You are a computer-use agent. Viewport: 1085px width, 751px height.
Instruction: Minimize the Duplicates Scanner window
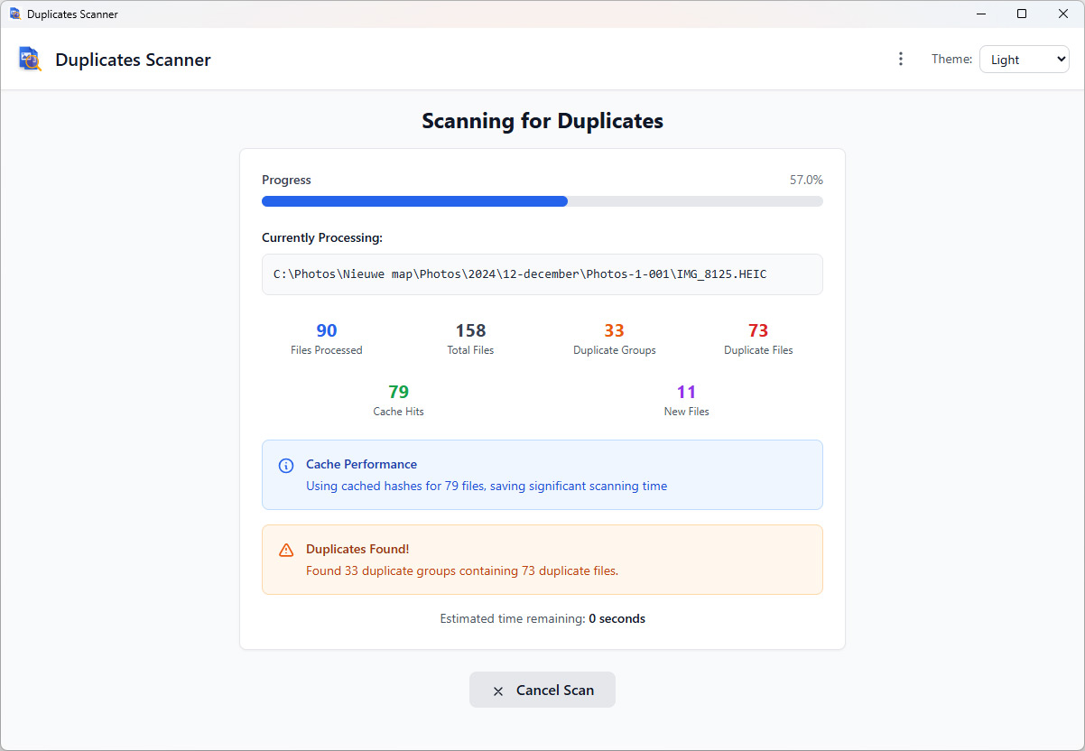(981, 14)
